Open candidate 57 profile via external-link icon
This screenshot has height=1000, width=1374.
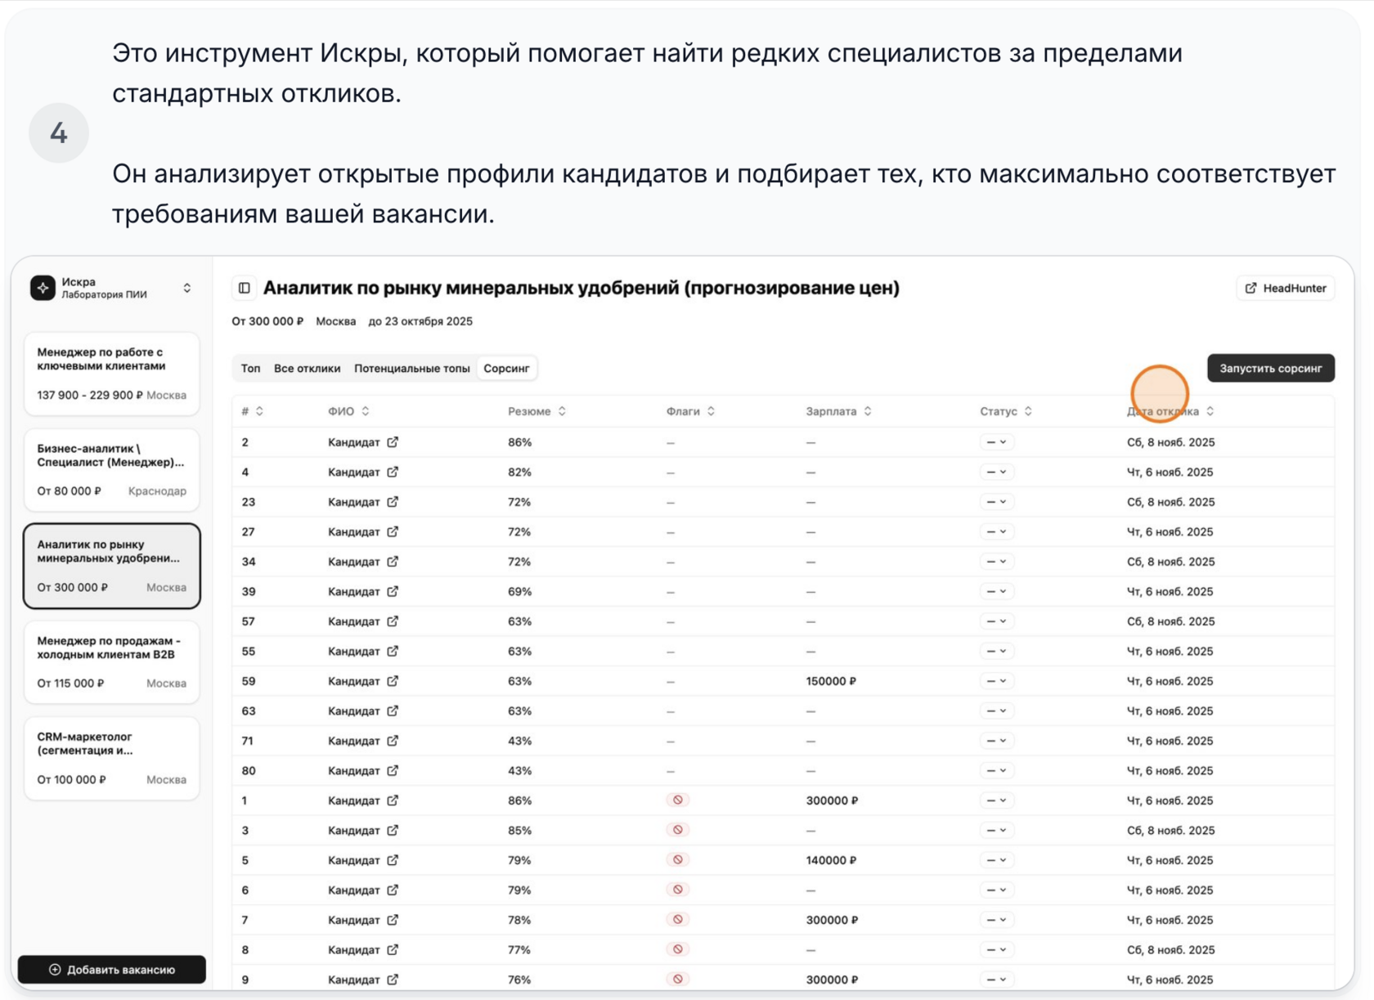coord(393,621)
